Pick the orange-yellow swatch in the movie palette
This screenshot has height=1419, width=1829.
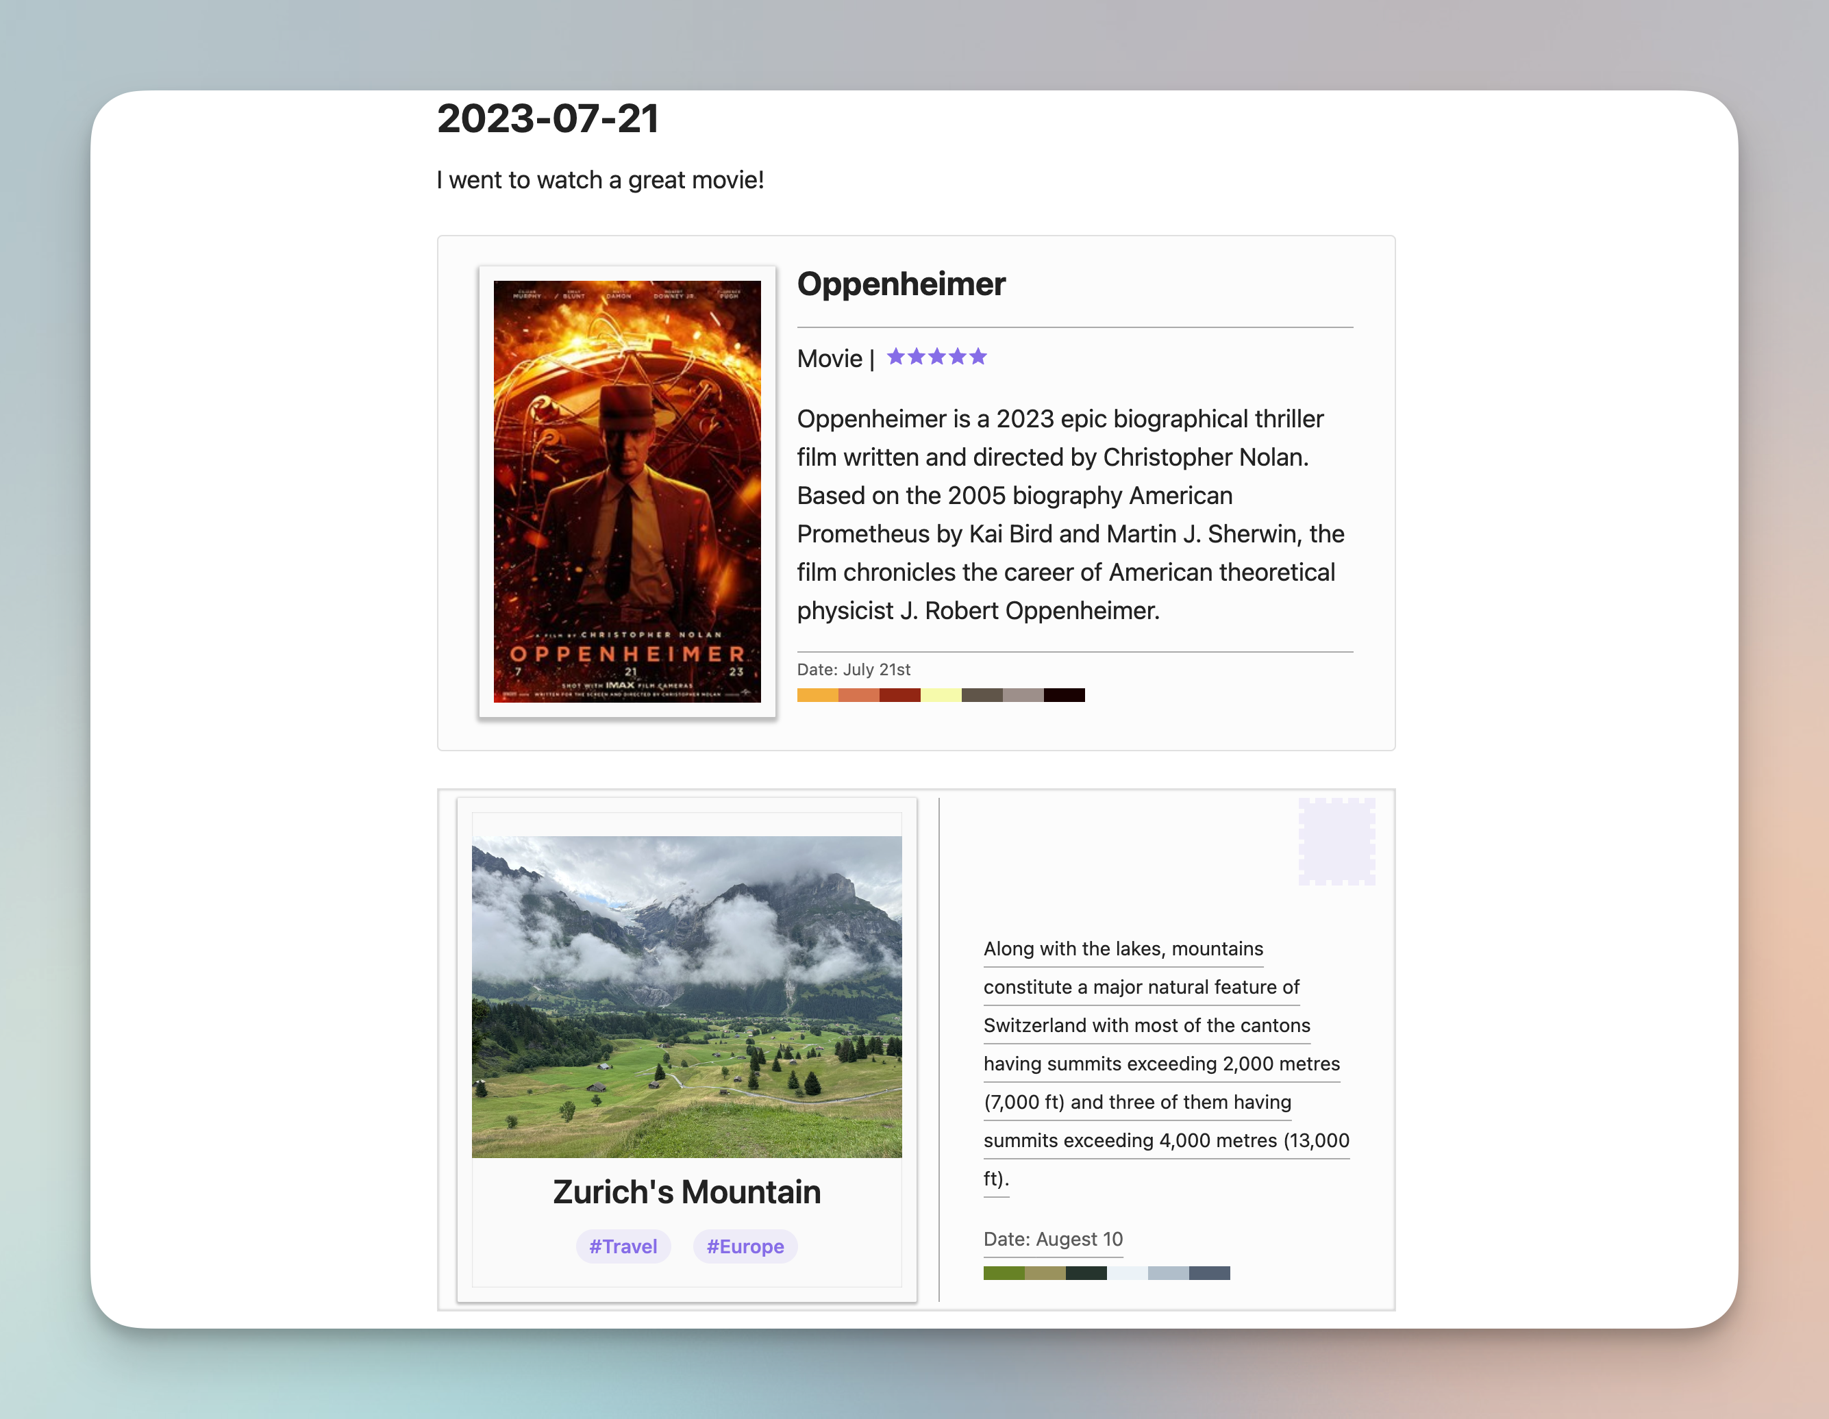[x=817, y=695]
